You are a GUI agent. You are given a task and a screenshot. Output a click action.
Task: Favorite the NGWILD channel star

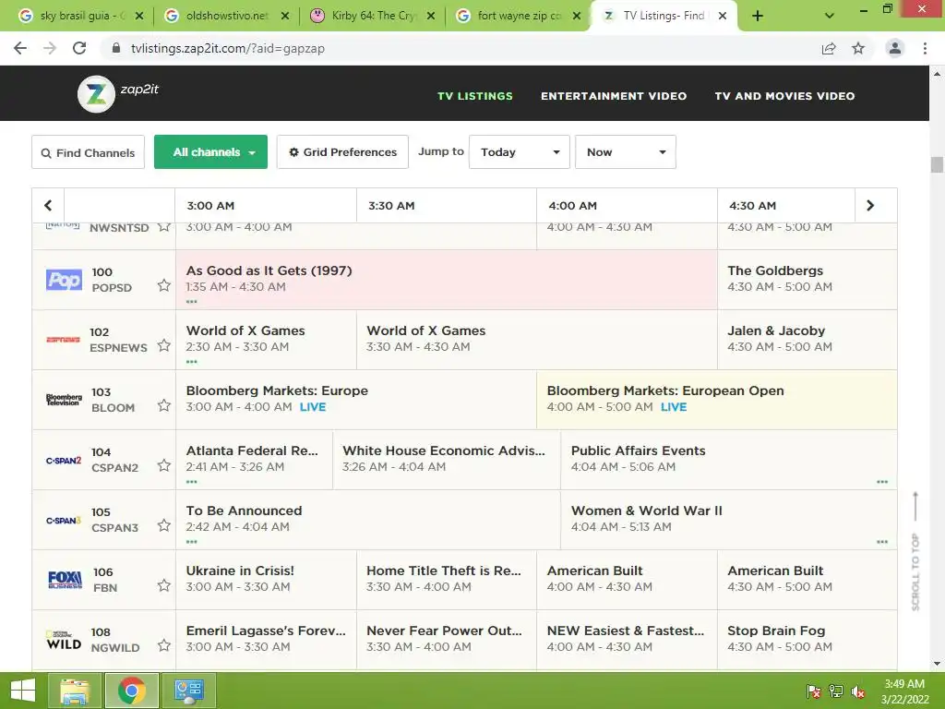(x=164, y=645)
